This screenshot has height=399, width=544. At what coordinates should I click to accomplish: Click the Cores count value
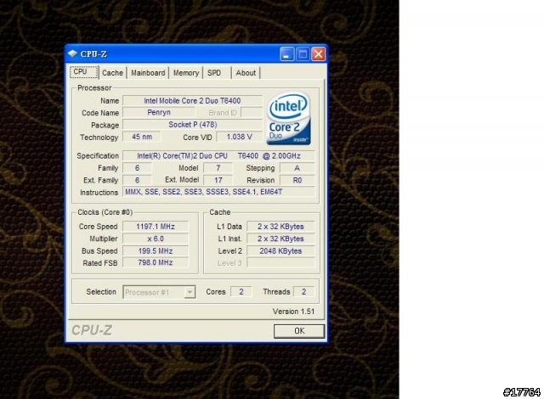click(241, 292)
